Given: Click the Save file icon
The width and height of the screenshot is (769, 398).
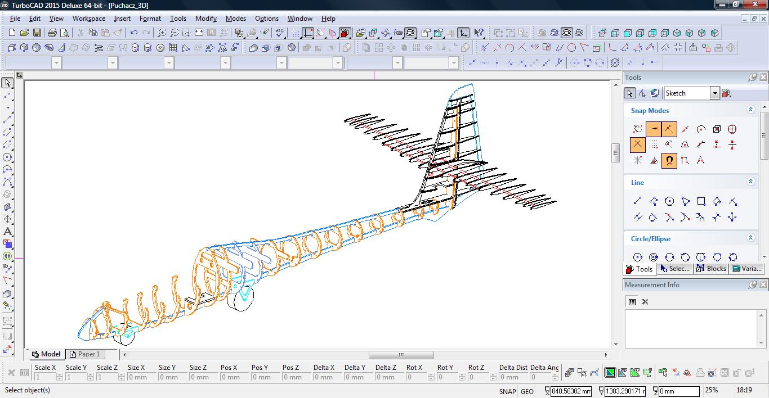Looking at the screenshot, I should click(x=37, y=33).
